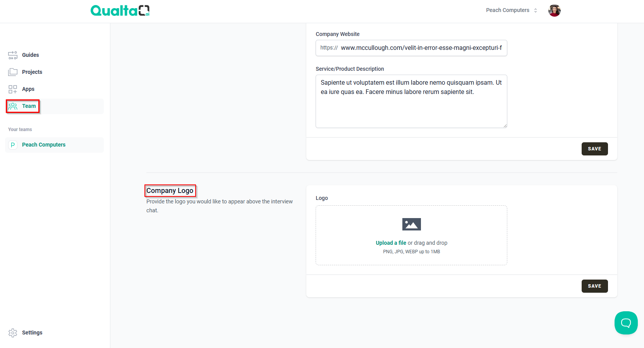The width and height of the screenshot is (644, 348).
Task: Focus the Service/Product Description textarea
Action: coord(411,101)
